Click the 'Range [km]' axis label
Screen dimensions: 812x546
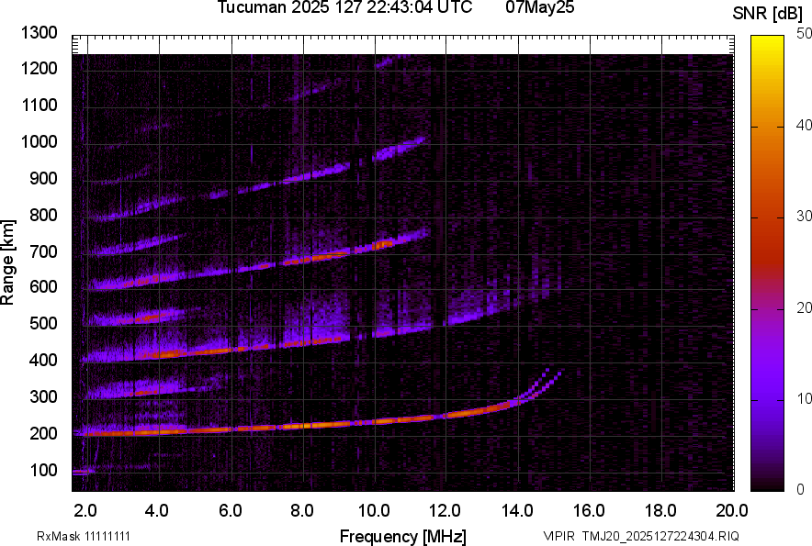[x=7, y=262]
